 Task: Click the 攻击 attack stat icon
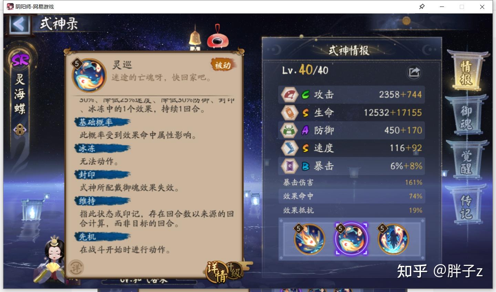tap(289, 95)
